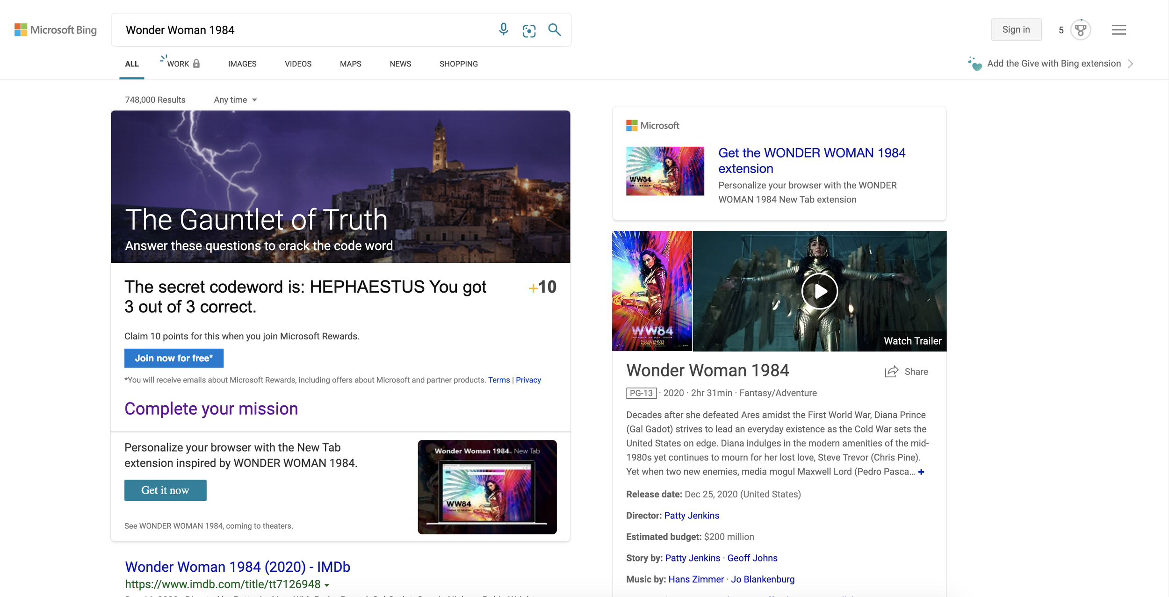1169x597 pixels.
Task: Open the Rewards trophy icon
Action: [x=1080, y=30]
